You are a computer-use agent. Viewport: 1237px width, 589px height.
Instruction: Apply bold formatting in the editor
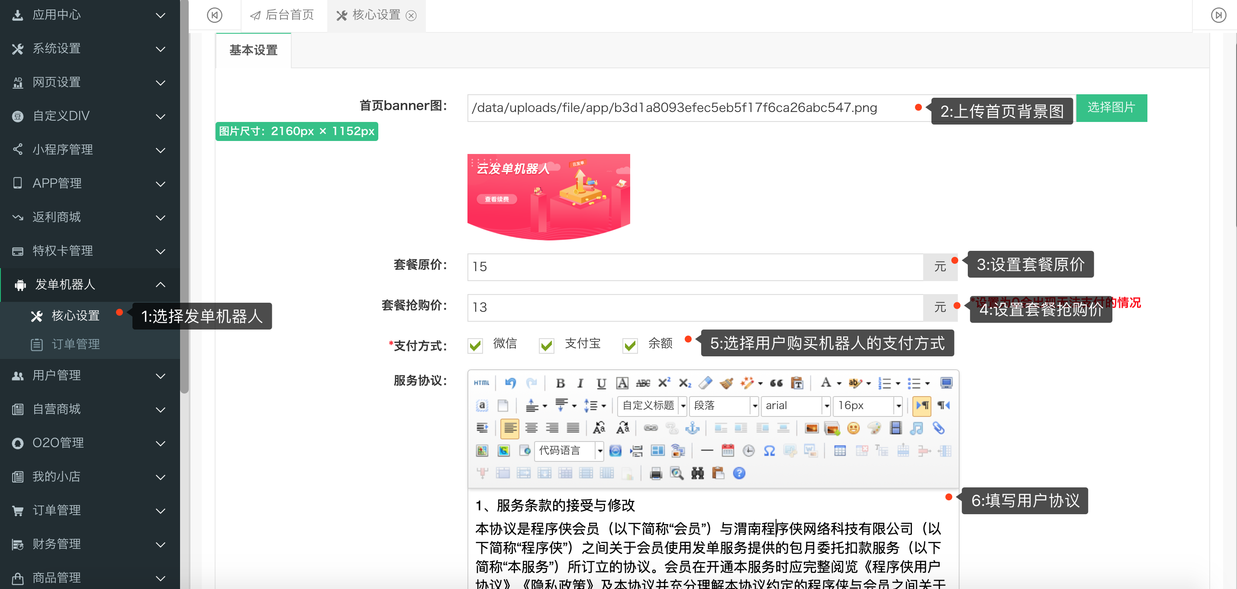coord(560,383)
